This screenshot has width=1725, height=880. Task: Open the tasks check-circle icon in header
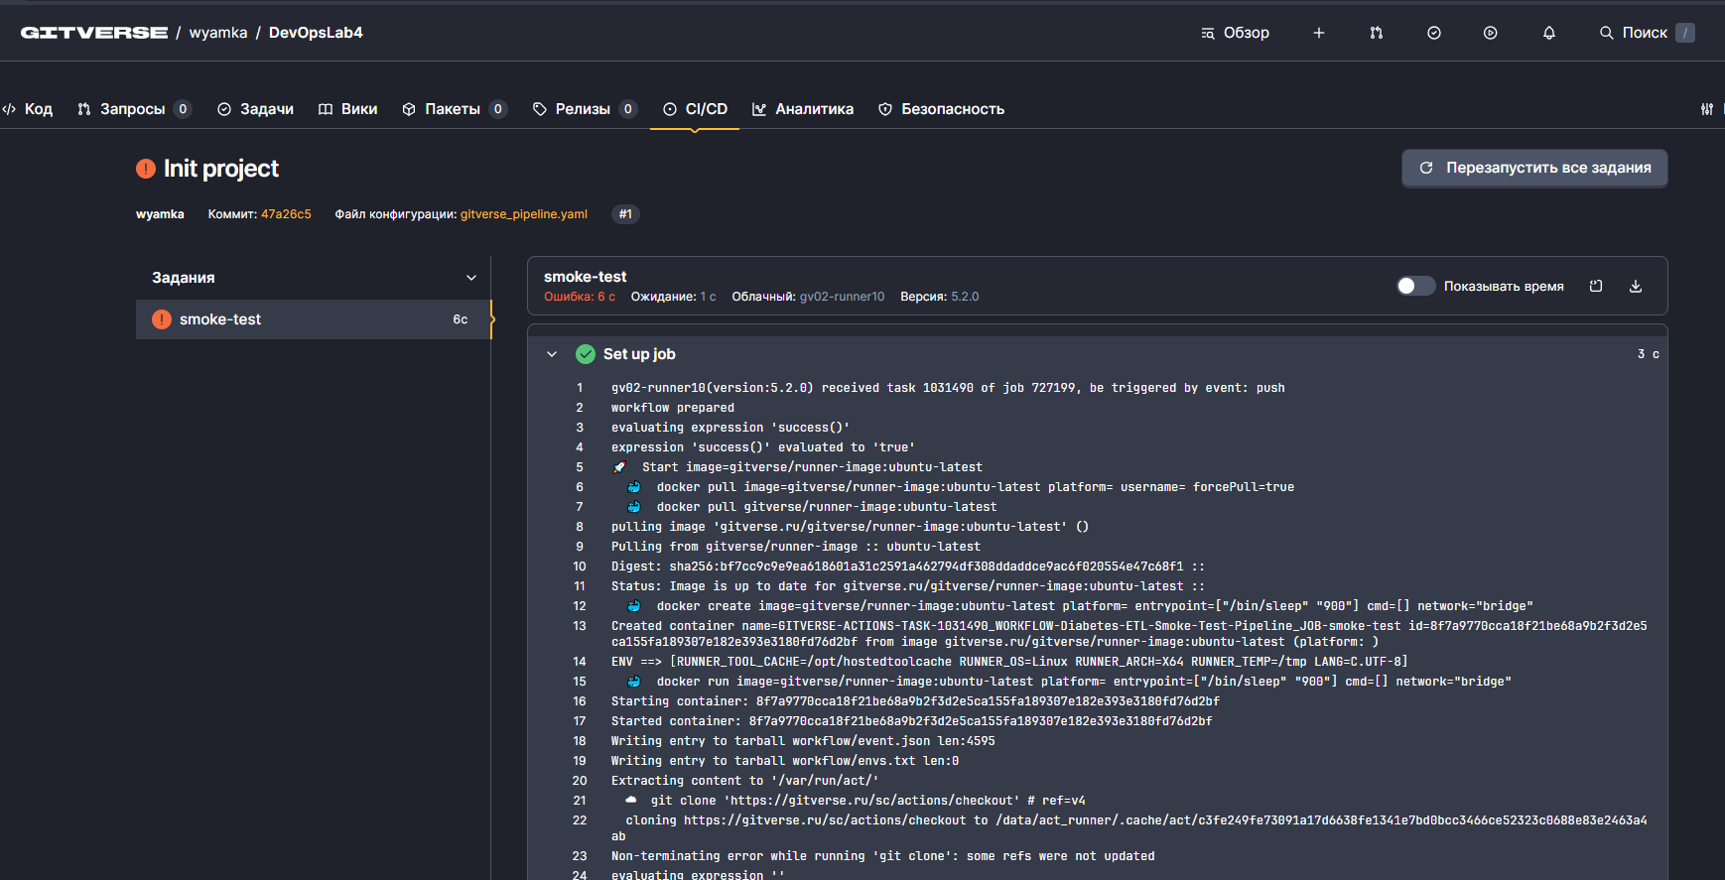1434,33
